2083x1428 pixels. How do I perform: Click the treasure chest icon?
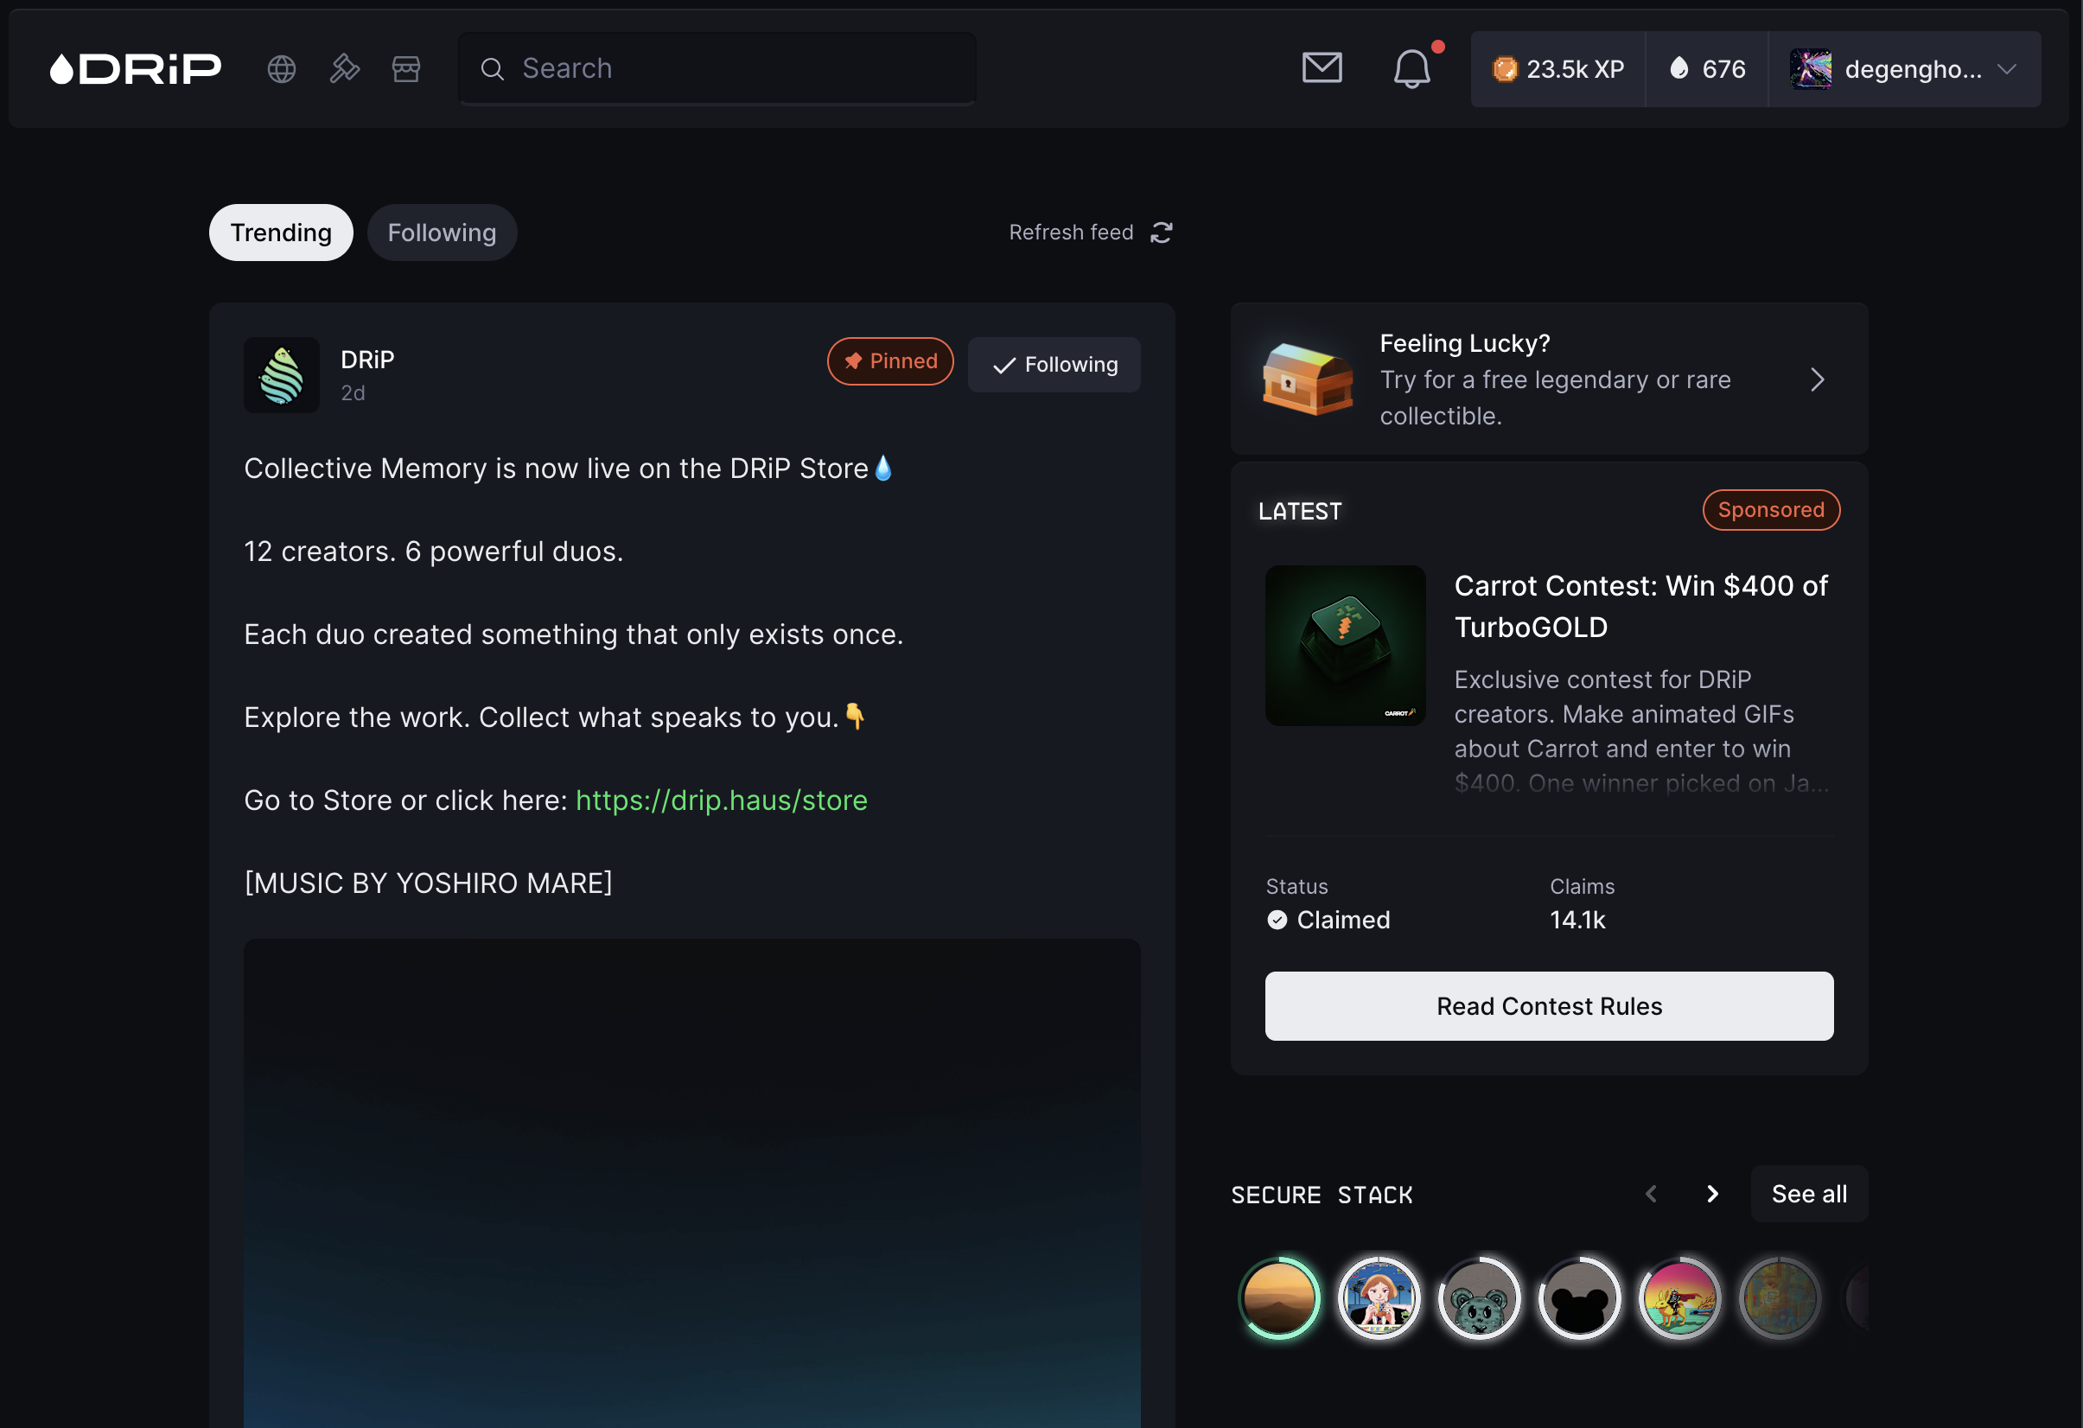click(x=1308, y=379)
